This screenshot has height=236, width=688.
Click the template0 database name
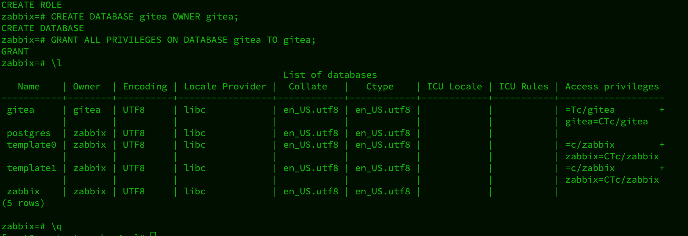point(31,145)
